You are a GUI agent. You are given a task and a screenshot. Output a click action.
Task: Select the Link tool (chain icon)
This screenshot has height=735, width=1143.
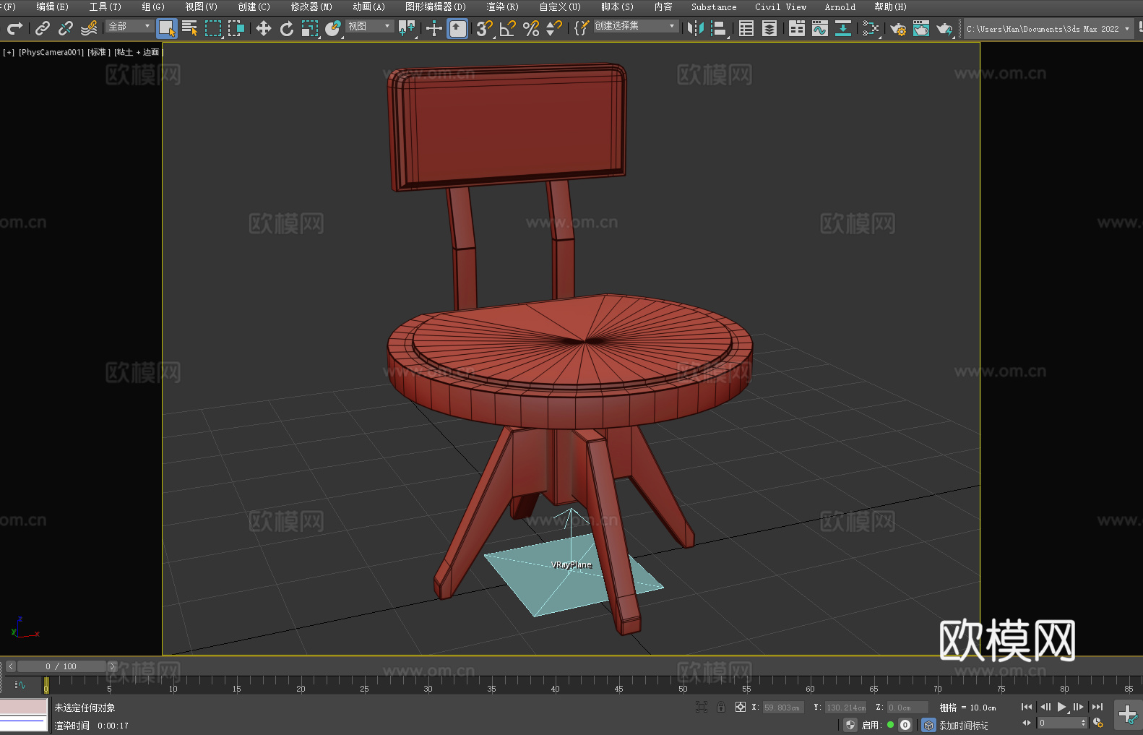[43, 28]
